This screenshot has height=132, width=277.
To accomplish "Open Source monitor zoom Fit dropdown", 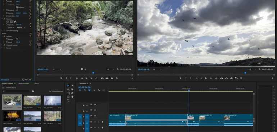I will tap(57, 69).
